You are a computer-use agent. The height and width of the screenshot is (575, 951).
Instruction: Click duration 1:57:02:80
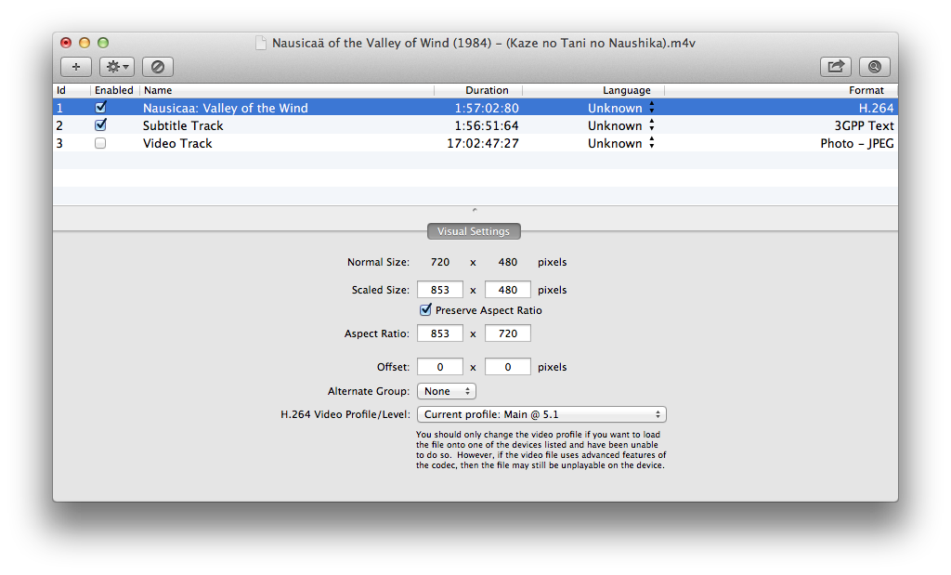pyautogui.click(x=487, y=108)
